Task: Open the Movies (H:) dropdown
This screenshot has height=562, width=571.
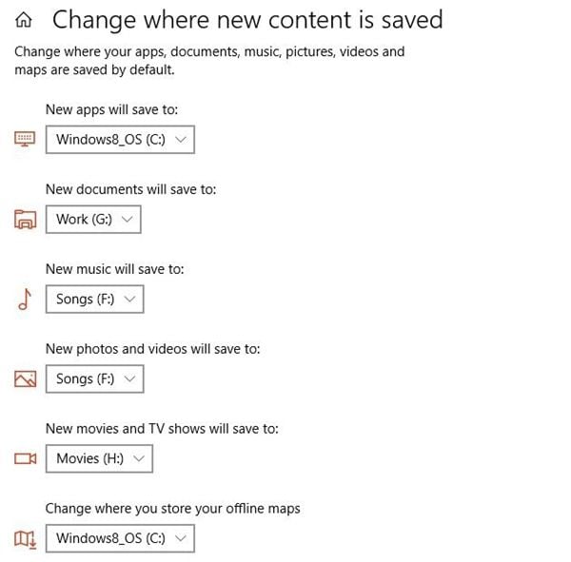Action: [x=99, y=459]
